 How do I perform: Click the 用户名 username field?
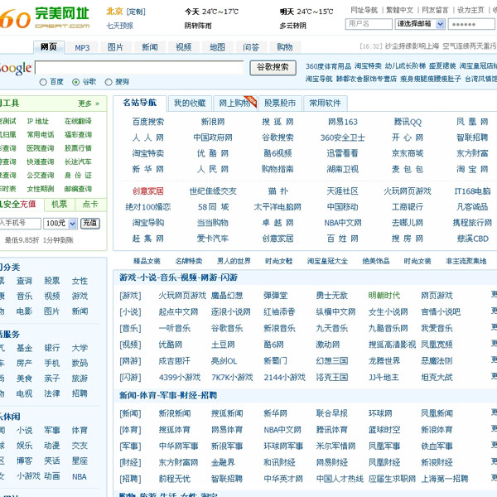[369, 24]
